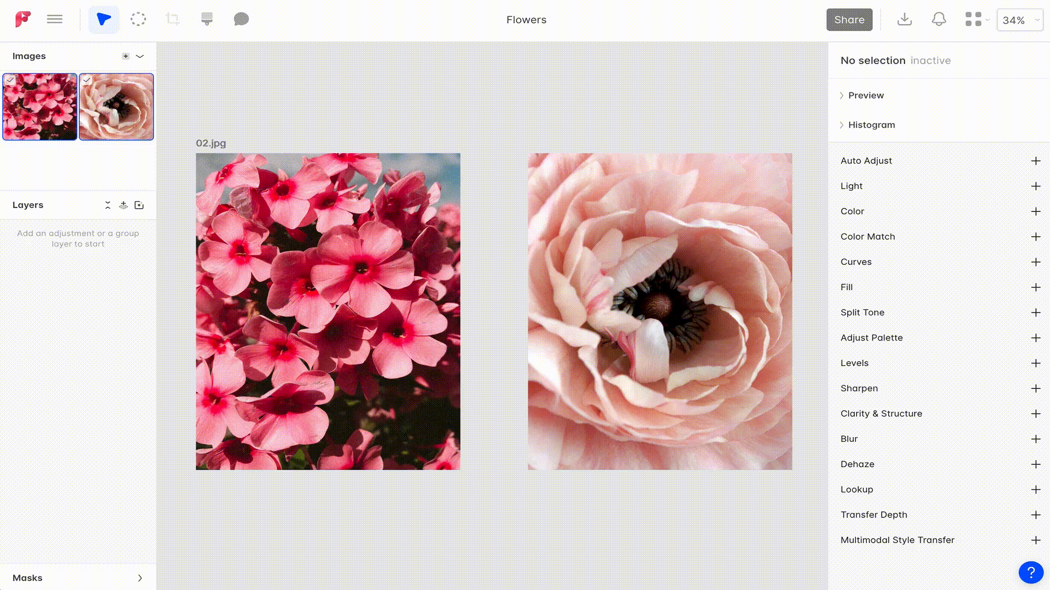Screen dimensions: 1050x590
Task: Click the Flowers project title
Action: click(x=526, y=20)
